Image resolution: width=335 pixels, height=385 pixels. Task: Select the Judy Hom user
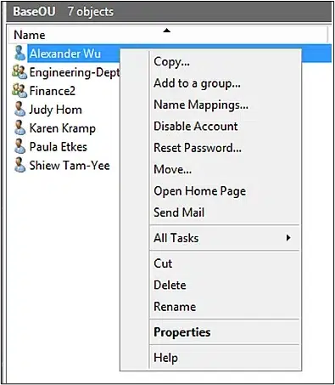(56, 110)
